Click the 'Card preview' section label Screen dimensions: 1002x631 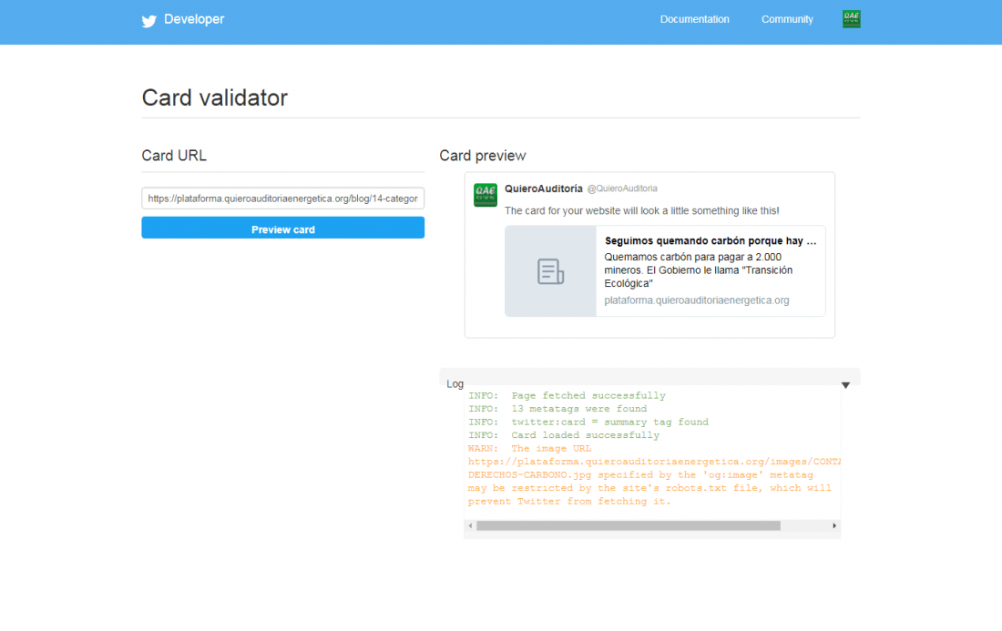coord(483,156)
